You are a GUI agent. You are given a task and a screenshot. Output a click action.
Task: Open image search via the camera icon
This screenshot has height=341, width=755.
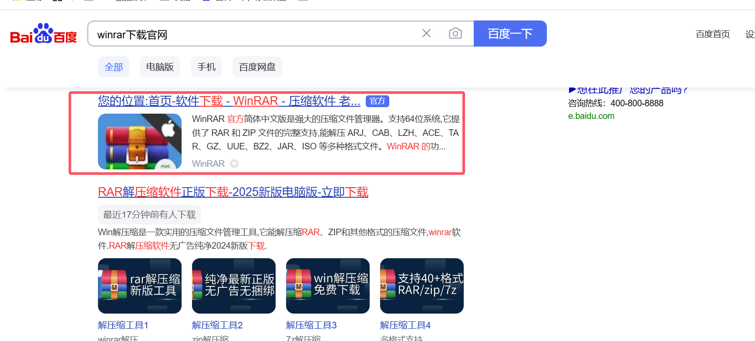click(455, 34)
